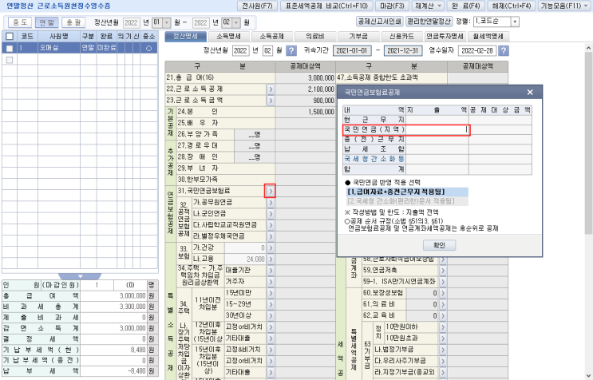Open the end month 02 dropdown
This screenshot has width=593, height=380.
[236, 22]
